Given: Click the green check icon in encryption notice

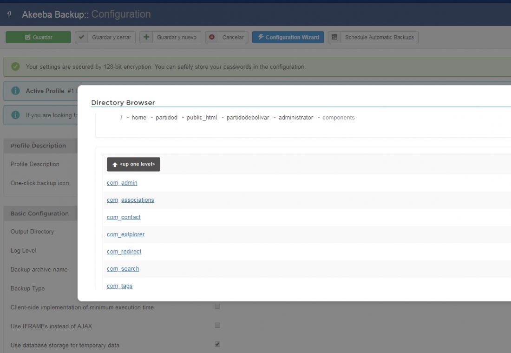Looking at the screenshot, I should [15, 67].
